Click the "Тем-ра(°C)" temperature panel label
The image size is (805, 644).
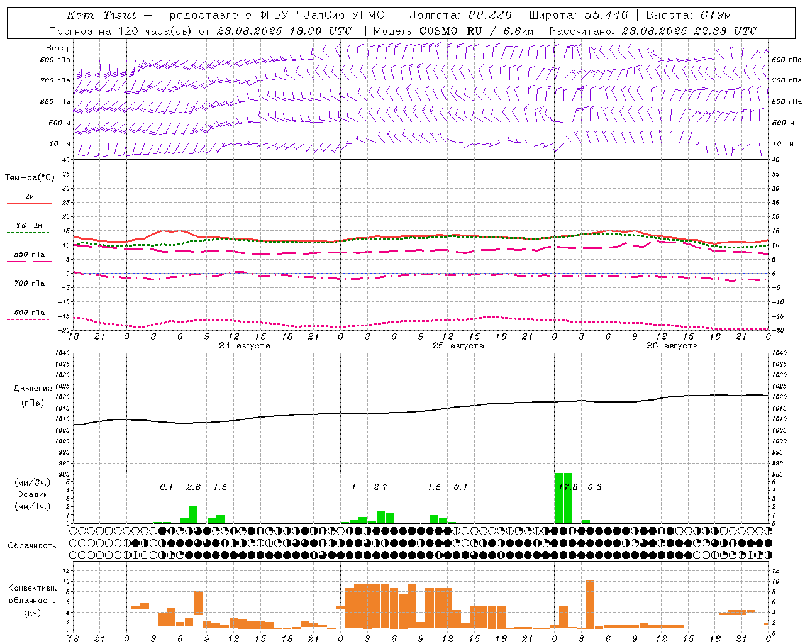(x=30, y=178)
